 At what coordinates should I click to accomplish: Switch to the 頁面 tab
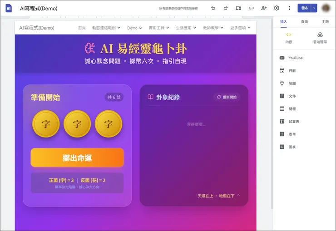(304, 22)
